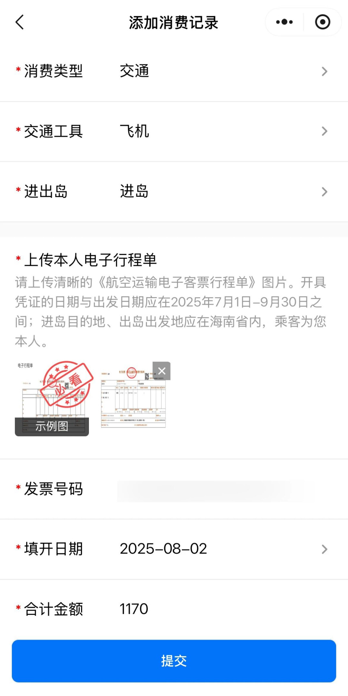Expand the 消费类型 row chevron
This screenshot has width=348, height=696.
324,71
